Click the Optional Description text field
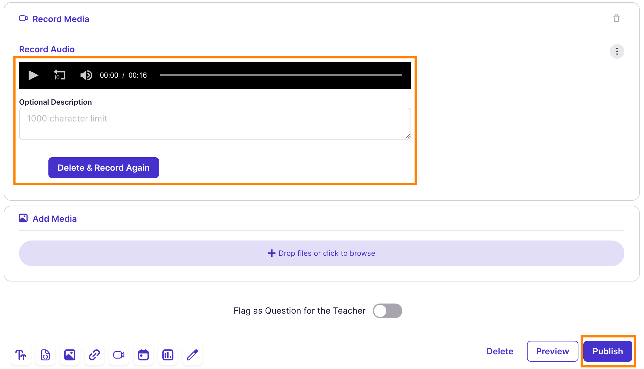This screenshot has width=644, height=369. (x=214, y=124)
